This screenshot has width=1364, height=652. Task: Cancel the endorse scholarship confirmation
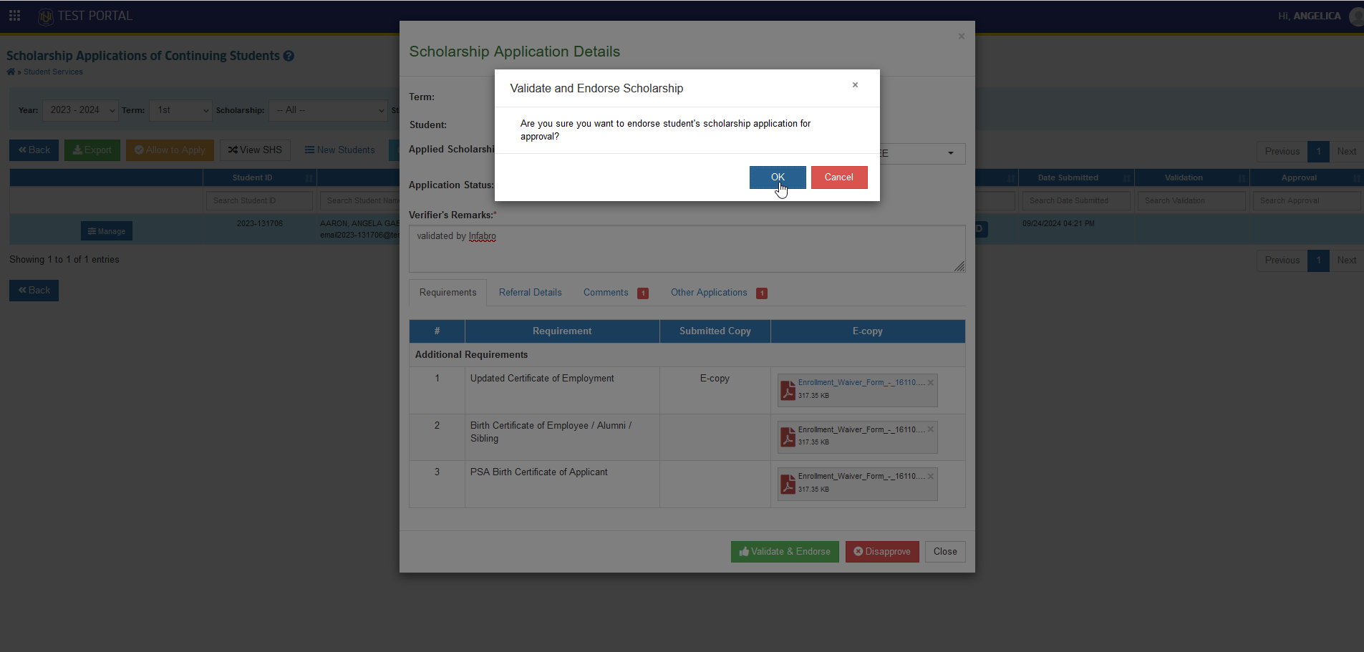click(838, 177)
